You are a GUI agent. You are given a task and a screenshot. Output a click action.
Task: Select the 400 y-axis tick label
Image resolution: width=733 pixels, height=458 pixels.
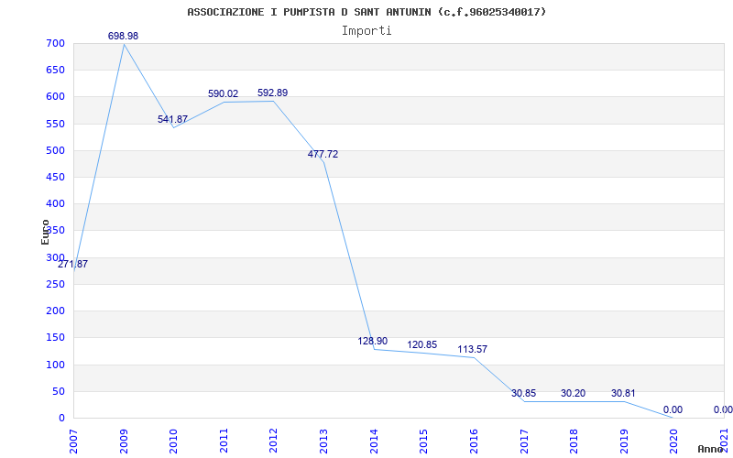point(55,203)
